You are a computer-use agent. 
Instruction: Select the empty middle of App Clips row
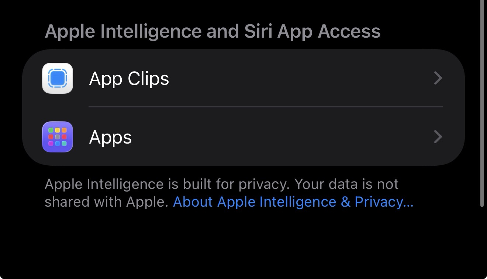tap(295, 78)
